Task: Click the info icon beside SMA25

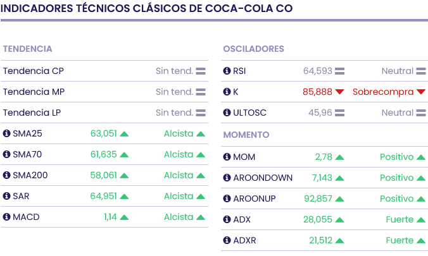Action: (7, 133)
